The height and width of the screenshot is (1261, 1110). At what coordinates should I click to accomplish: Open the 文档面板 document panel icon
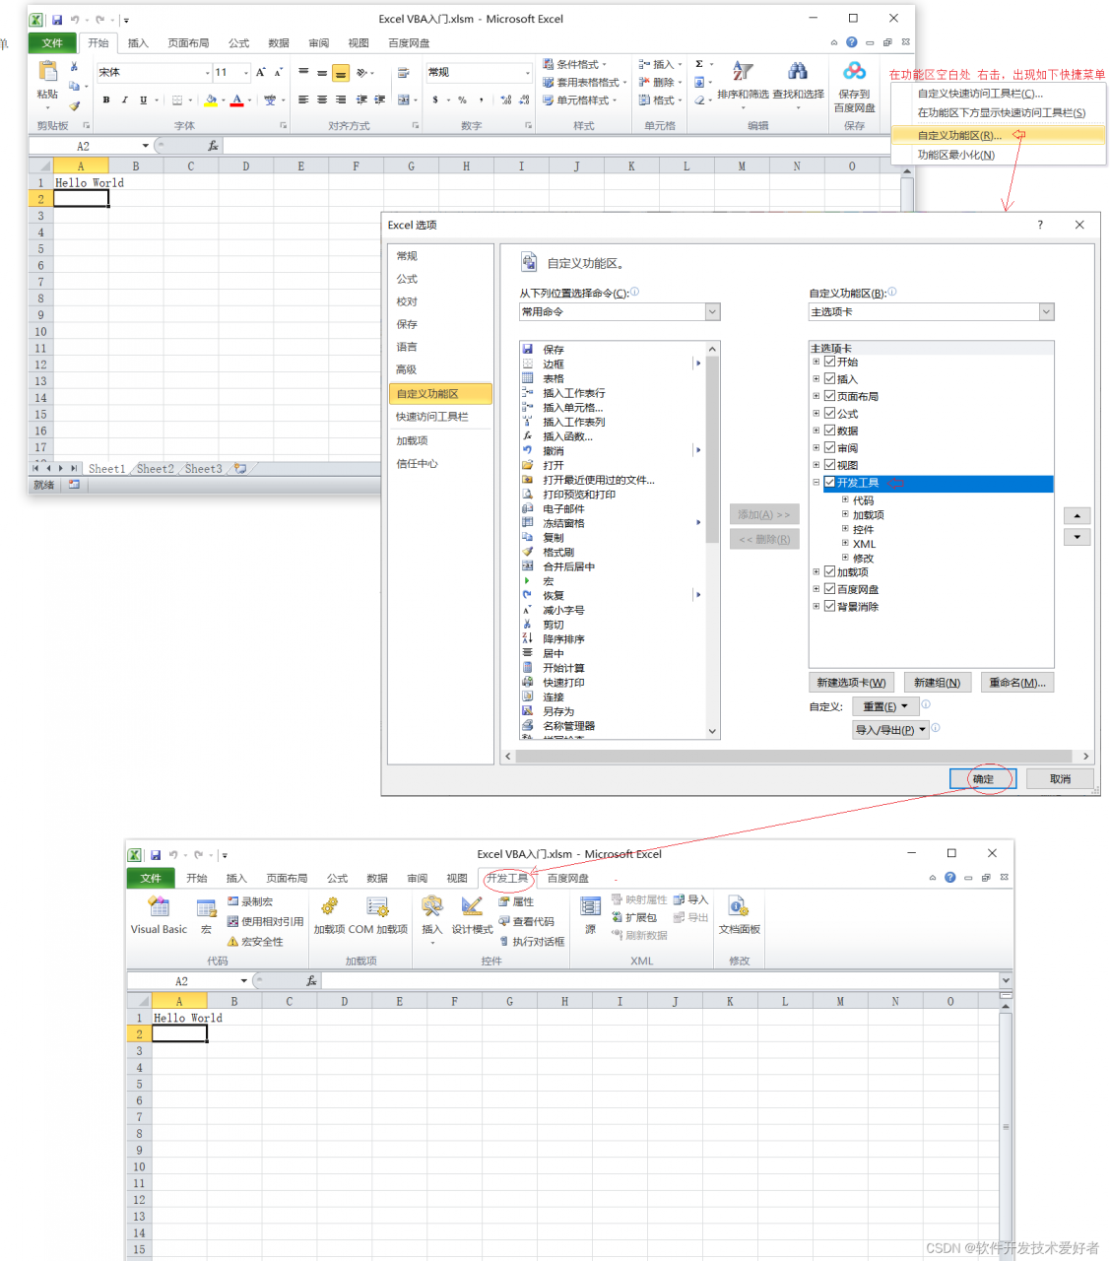click(x=739, y=906)
